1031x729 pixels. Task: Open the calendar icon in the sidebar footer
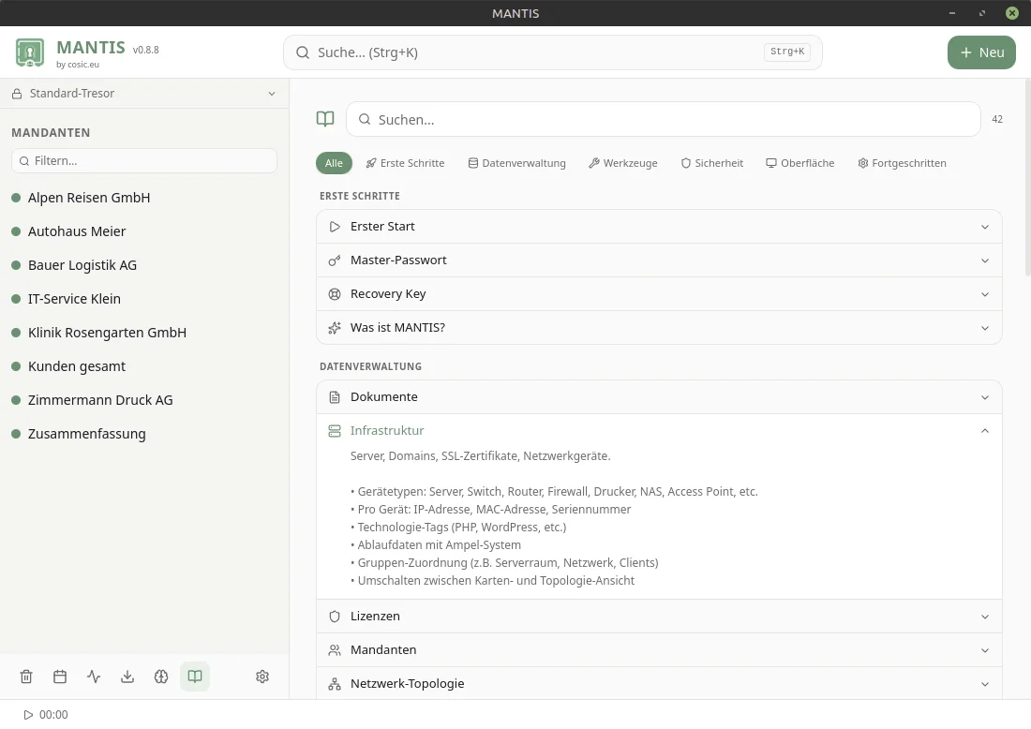tap(60, 677)
